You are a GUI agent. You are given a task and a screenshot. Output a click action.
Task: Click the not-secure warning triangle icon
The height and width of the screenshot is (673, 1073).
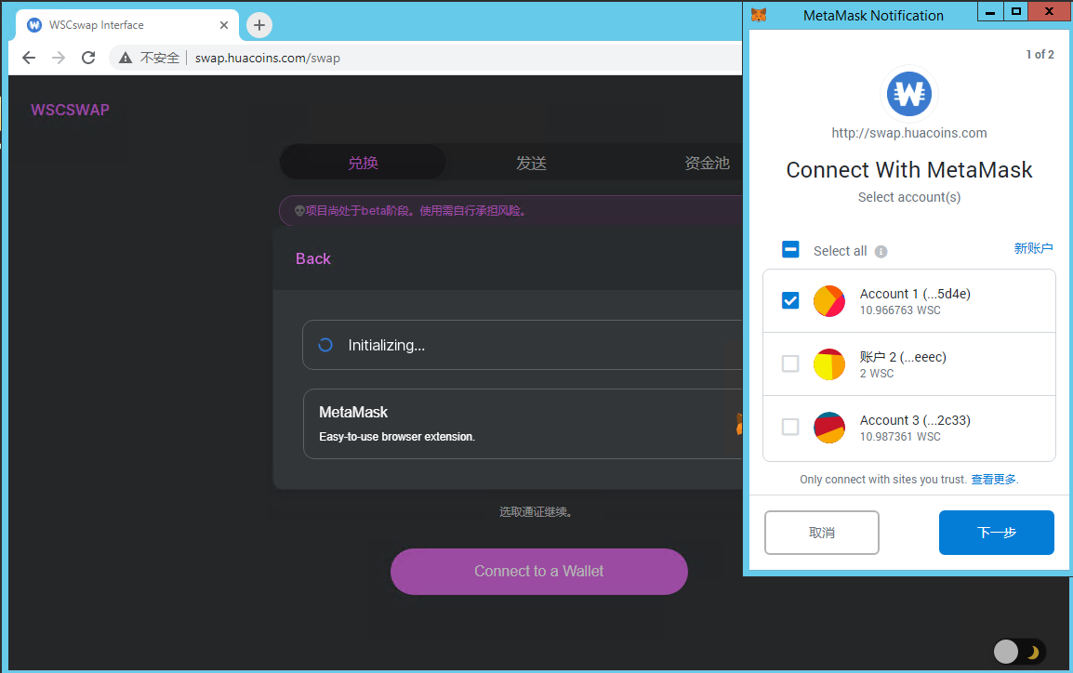pos(126,59)
